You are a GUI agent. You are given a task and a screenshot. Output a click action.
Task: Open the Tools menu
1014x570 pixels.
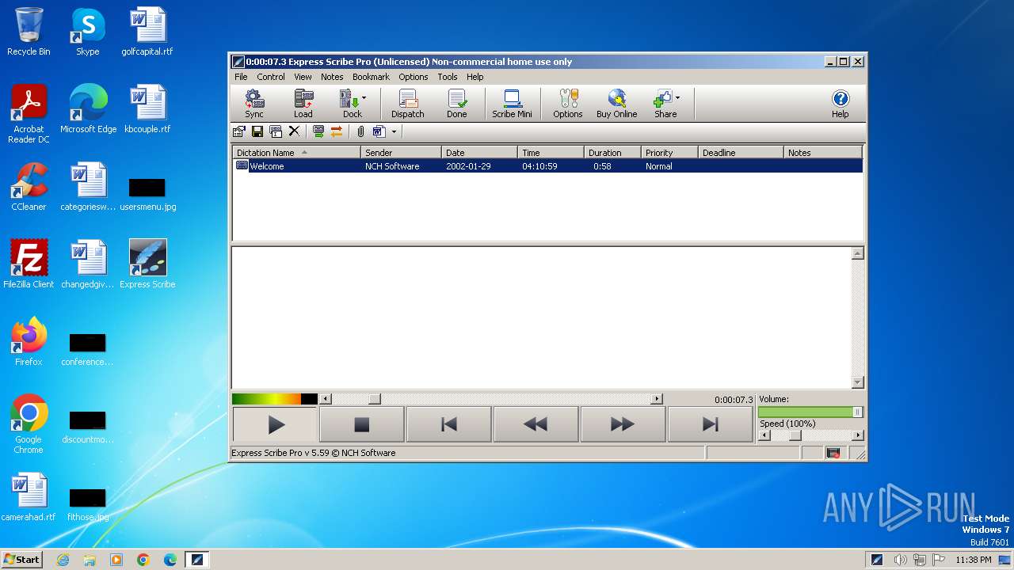tap(448, 77)
